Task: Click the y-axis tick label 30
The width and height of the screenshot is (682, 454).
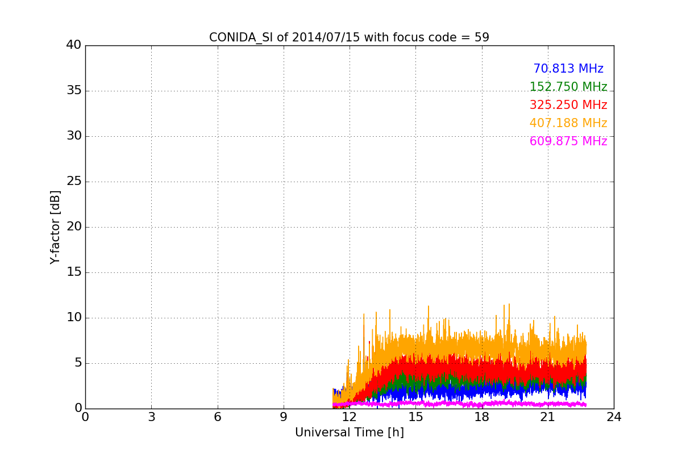Action: 74,136
